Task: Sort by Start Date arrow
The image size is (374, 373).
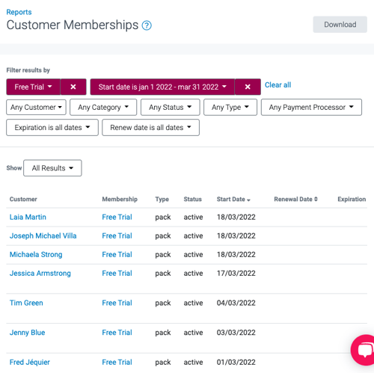Action: pos(248,200)
